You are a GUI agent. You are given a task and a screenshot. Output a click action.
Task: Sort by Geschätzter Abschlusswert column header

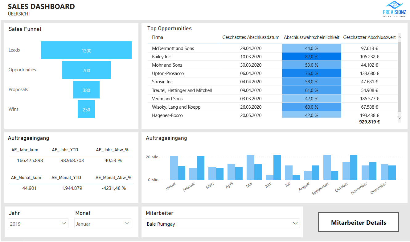coord(369,37)
